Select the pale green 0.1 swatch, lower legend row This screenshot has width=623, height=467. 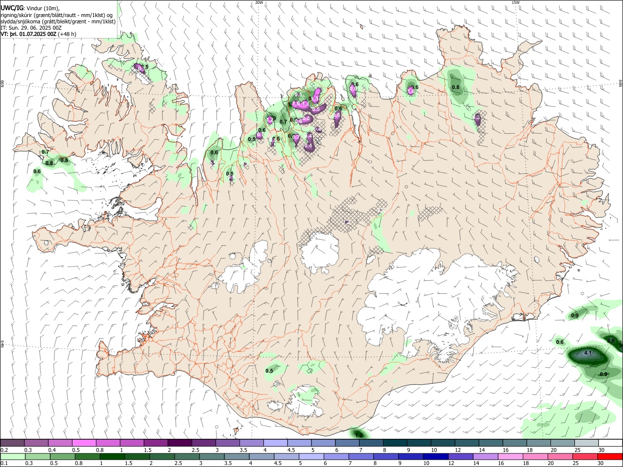13,456
